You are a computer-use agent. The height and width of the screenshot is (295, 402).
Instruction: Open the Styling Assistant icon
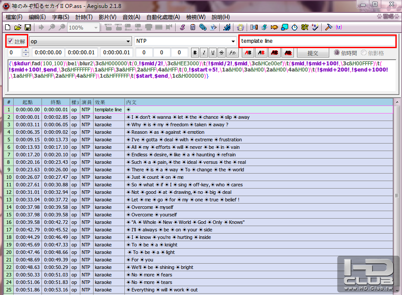(x=264, y=27)
